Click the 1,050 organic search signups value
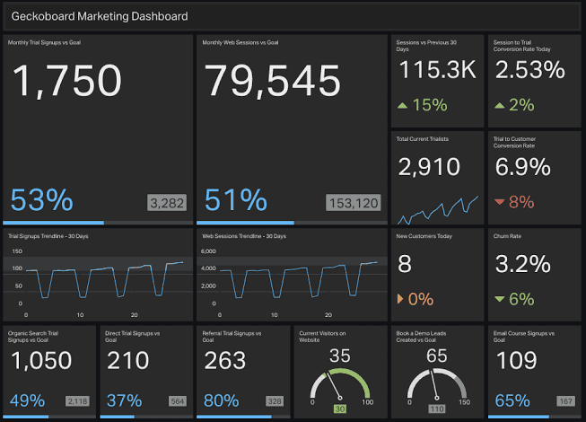 [x=41, y=361]
